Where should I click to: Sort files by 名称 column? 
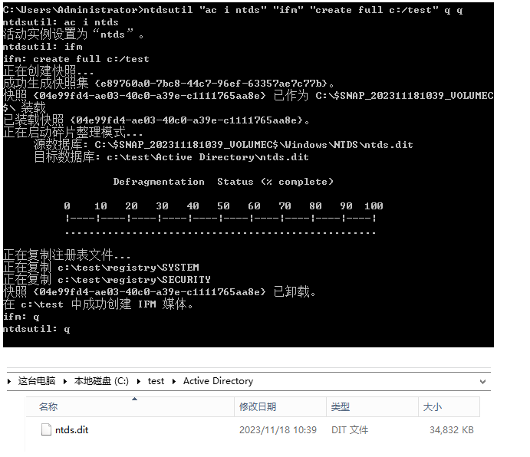point(130,406)
